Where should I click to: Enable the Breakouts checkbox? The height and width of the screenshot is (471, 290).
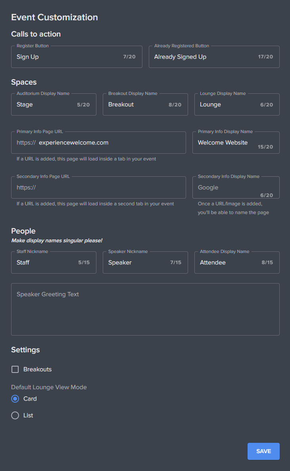15,369
